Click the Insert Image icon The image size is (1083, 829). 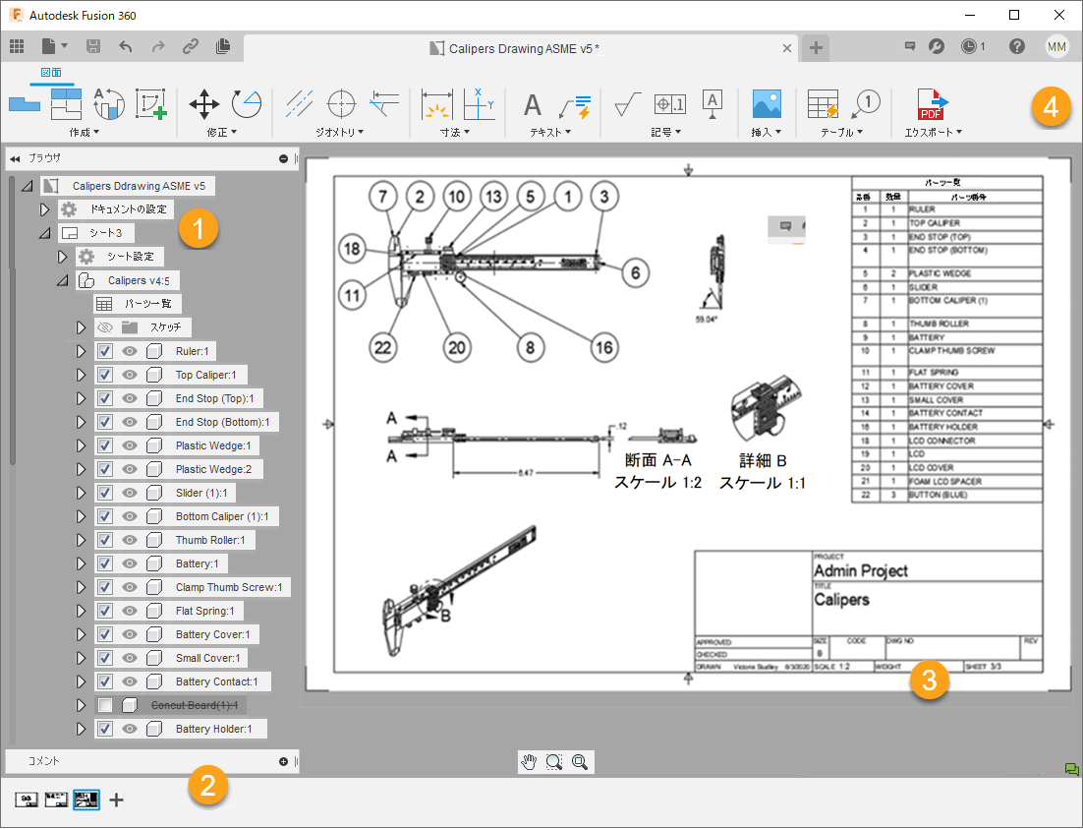tap(767, 104)
